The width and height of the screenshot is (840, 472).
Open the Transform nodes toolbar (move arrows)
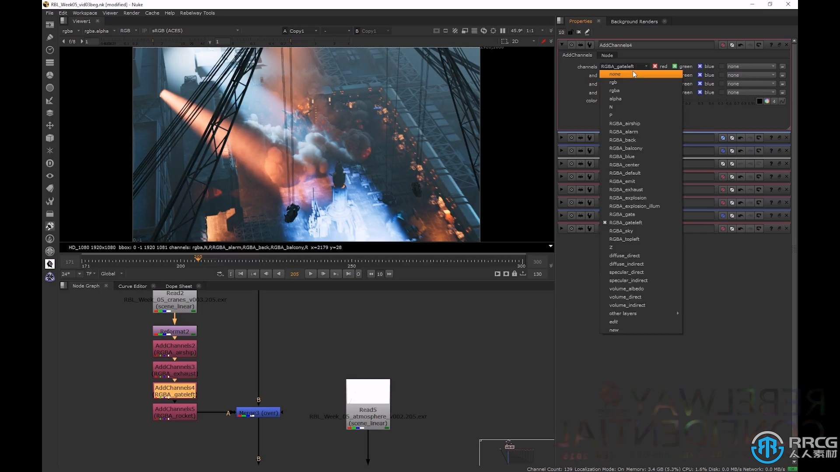pyautogui.click(x=50, y=125)
